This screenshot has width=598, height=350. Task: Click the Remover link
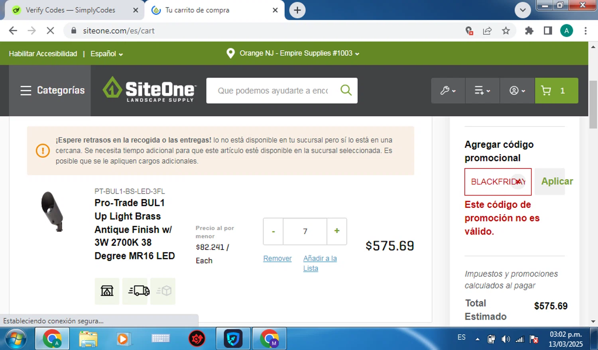[x=277, y=258]
